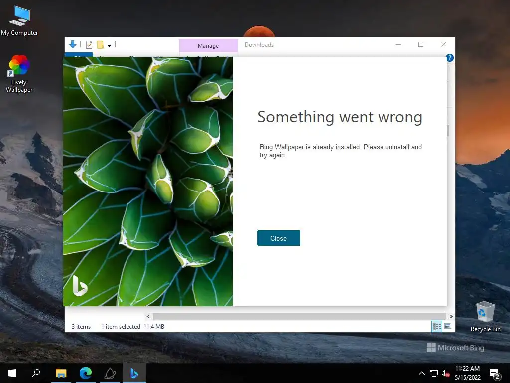Switch to the Manage ribbon tab

tap(208, 46)
